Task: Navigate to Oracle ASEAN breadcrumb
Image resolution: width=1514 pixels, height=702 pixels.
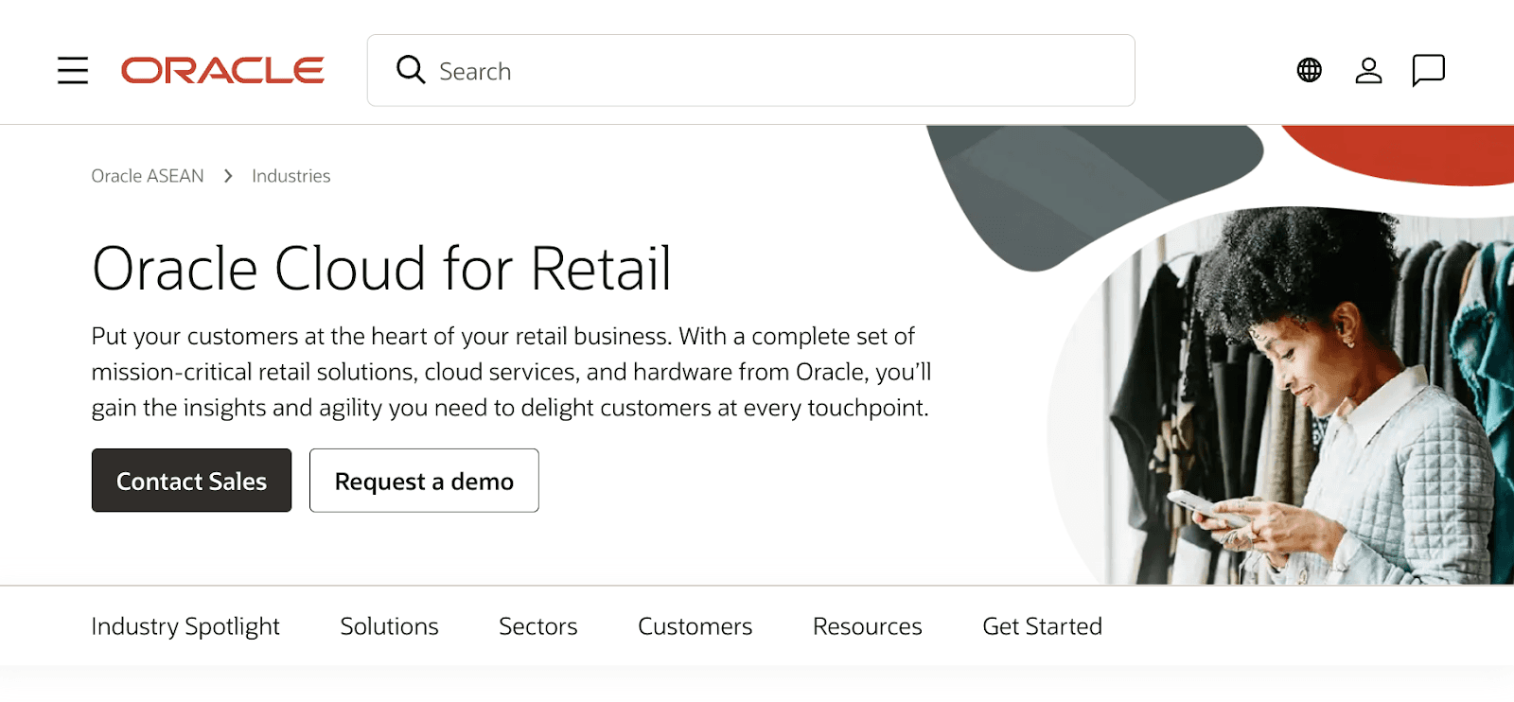Action: [x=147, y=175]
